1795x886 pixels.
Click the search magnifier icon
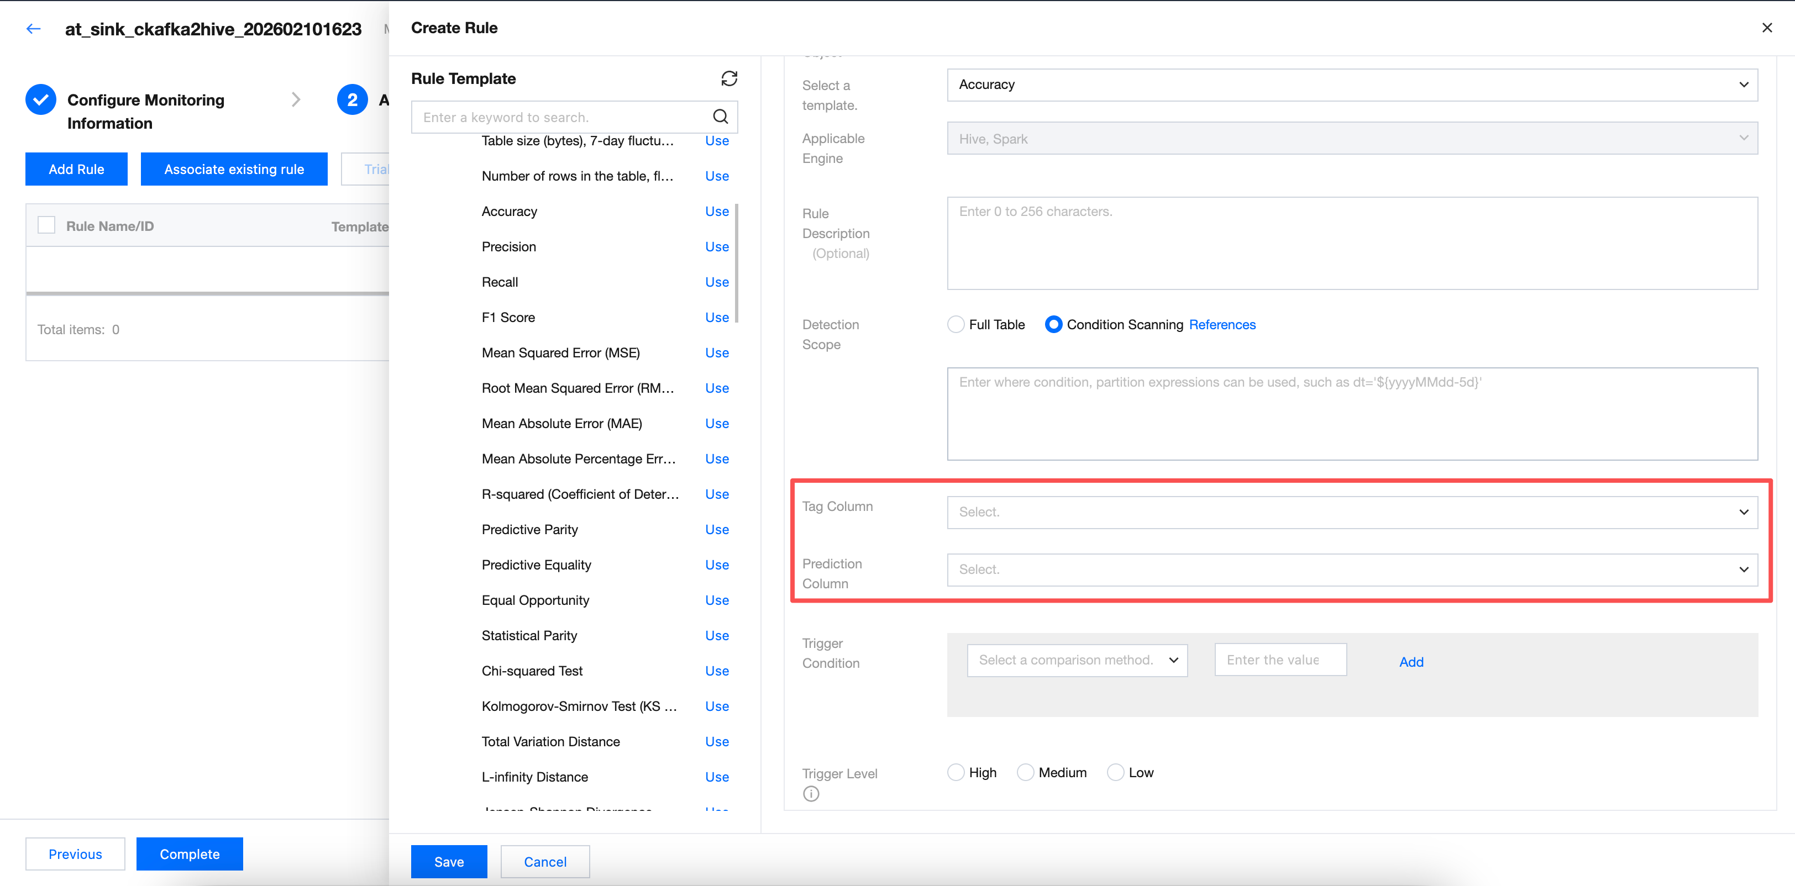click(x=721, y=117)
